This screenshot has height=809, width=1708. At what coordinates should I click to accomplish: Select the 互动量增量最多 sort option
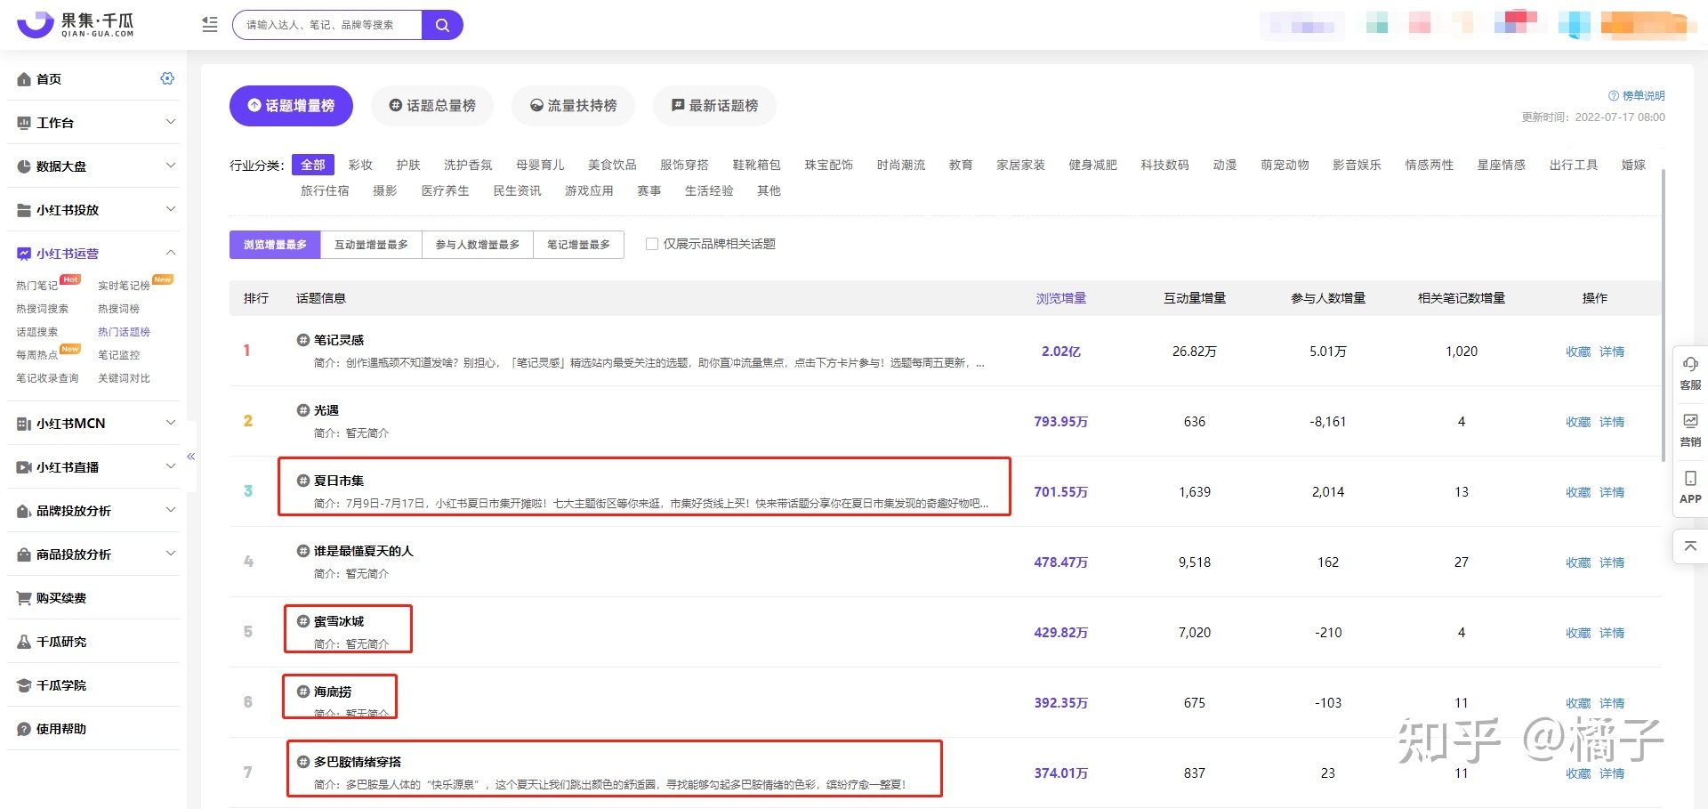371,244
